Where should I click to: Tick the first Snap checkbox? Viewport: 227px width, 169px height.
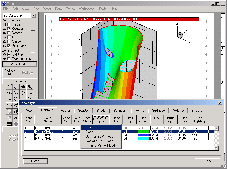pyautogui.click(x=5, y=135)
